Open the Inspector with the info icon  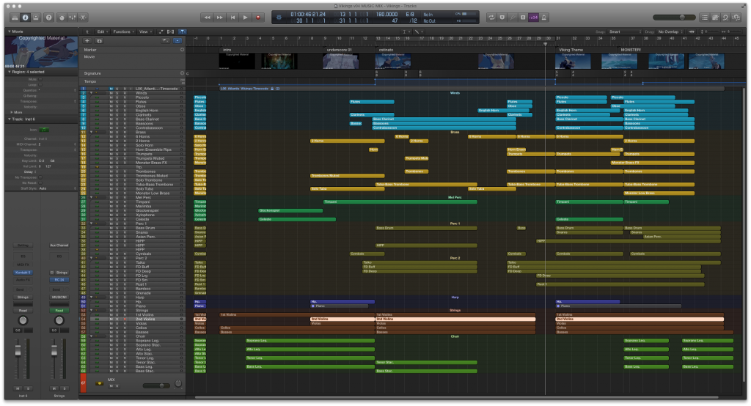26,16
